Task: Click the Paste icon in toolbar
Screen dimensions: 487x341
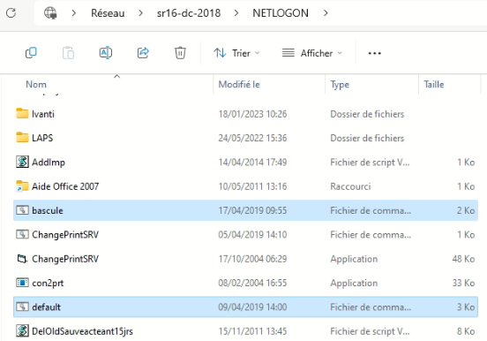Action: pyautogui.click(x=68, y=53)
